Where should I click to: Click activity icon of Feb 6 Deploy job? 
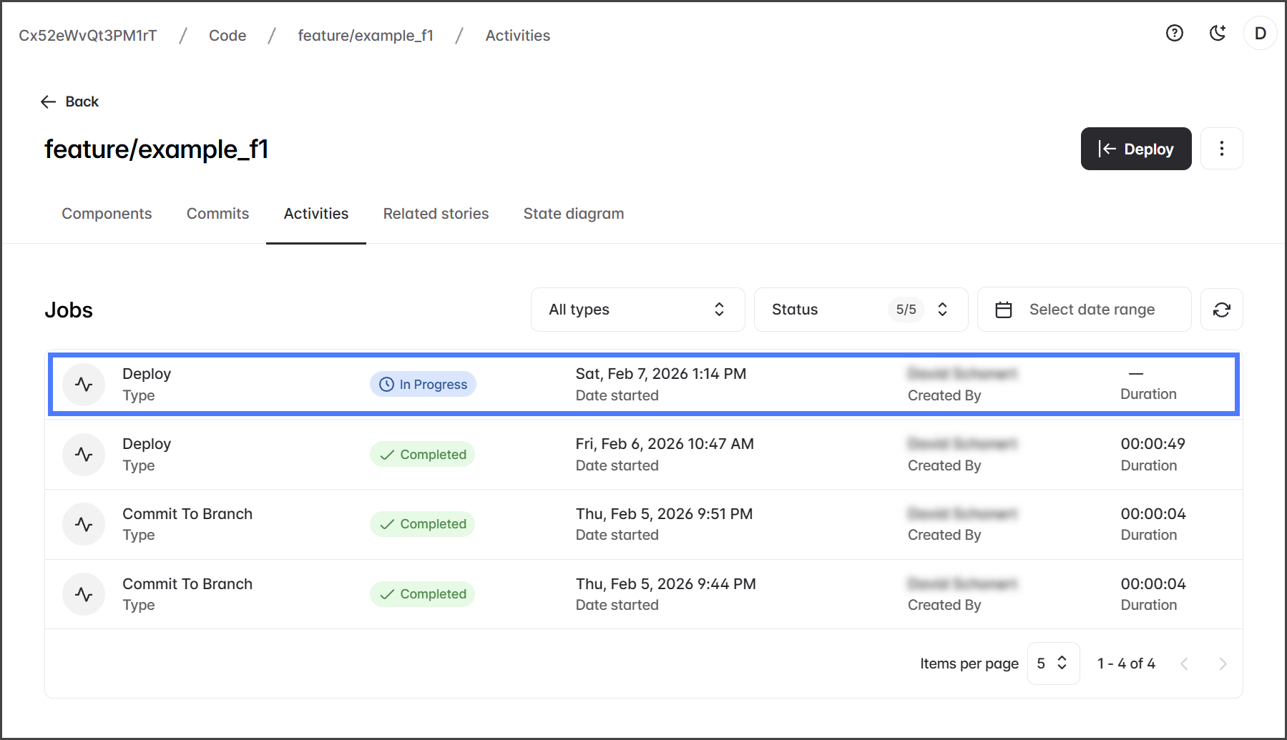(84, 455)
